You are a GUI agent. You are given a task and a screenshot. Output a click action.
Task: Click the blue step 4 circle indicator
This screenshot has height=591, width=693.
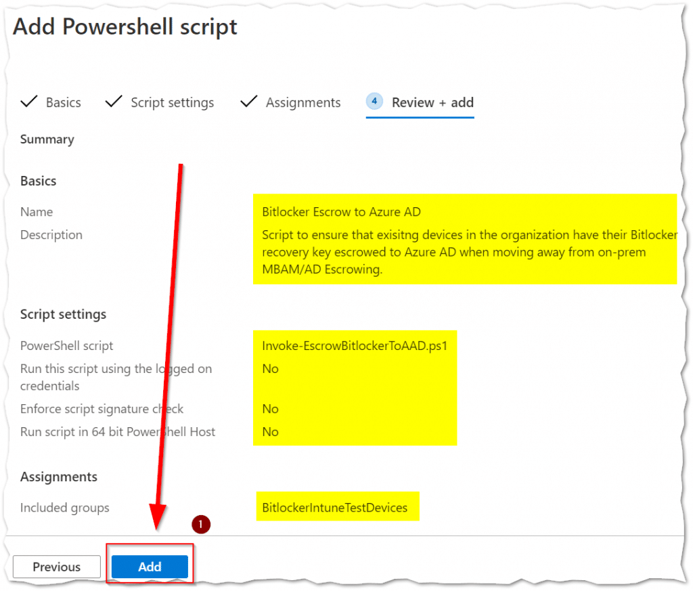[x=374, y=101]
